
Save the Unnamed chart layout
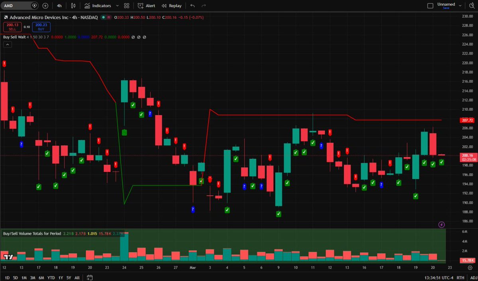pyautogui.click(x=446, y=8)
